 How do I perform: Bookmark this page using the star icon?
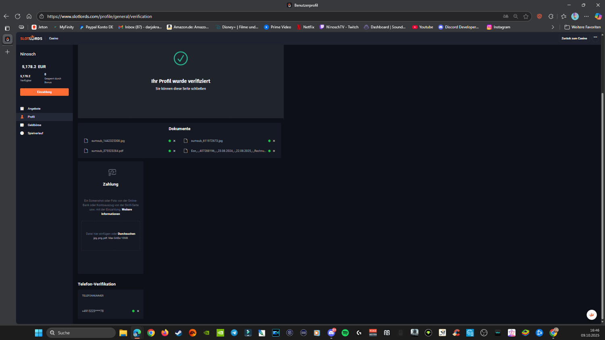526,17
